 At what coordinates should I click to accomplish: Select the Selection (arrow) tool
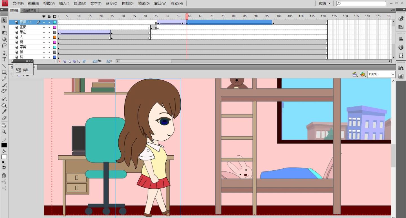tap(4, 20)
